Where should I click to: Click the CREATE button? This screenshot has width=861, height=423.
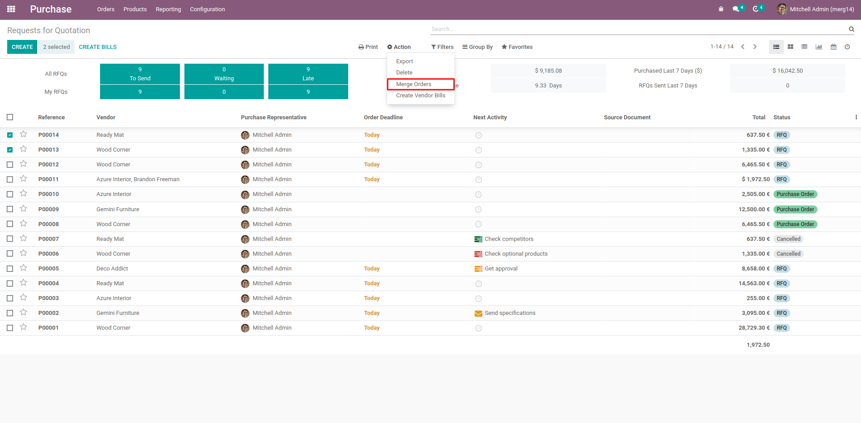click(x=22, y=47)
